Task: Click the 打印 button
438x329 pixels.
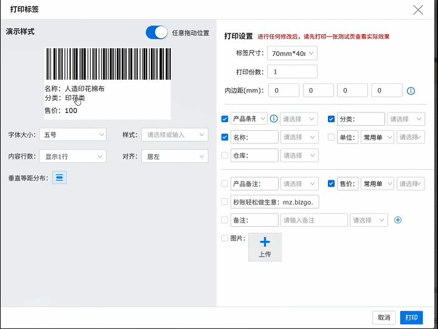Action: [411, 317]
